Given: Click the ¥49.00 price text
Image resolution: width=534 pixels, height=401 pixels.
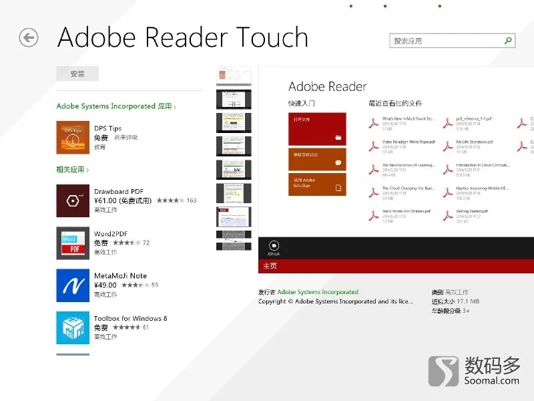Looking at the screenshot, I should pyautogui.click(x=105, y=285).
